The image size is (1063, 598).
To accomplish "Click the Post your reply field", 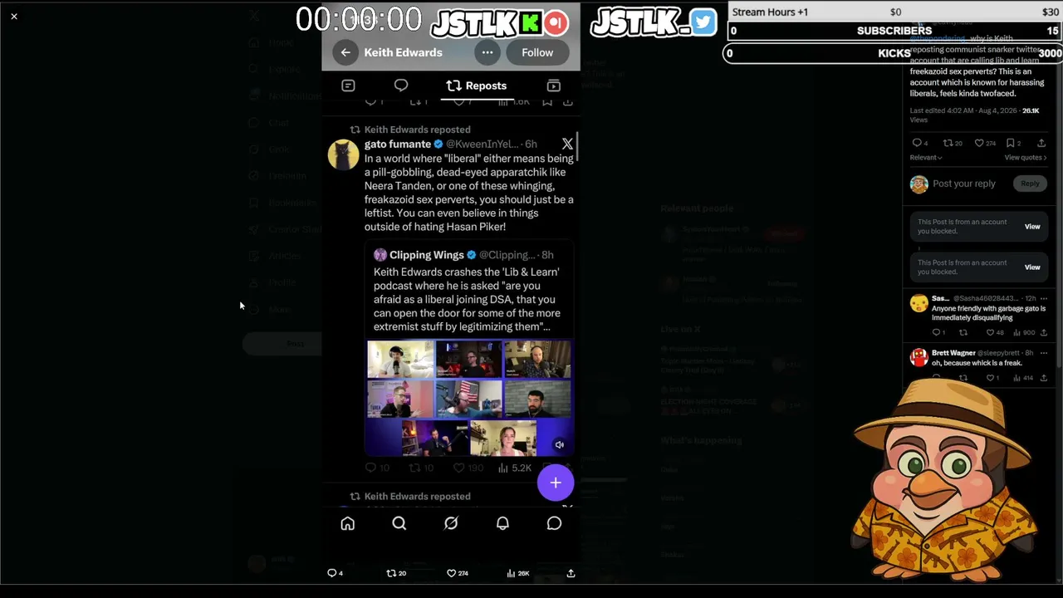I will [964, 184].
